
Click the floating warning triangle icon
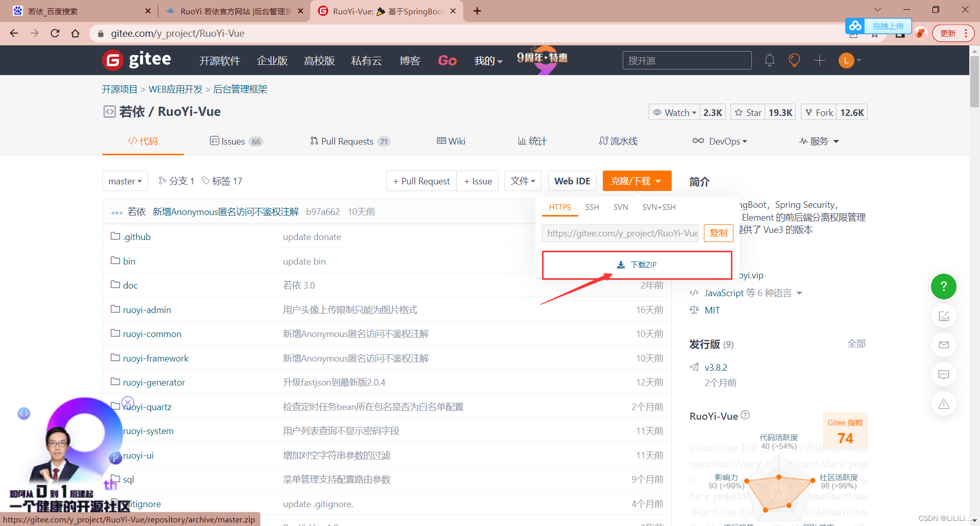pos(944,404)
